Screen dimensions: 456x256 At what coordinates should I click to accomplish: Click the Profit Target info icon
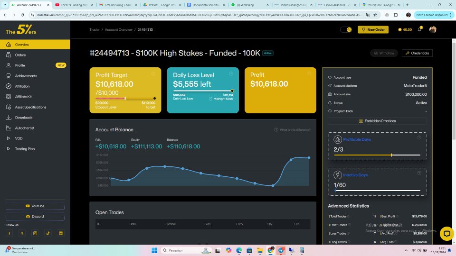pyautogui.click(x=153, y=74)
